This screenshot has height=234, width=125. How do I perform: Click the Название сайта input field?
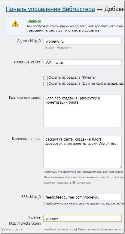point(83,62)
